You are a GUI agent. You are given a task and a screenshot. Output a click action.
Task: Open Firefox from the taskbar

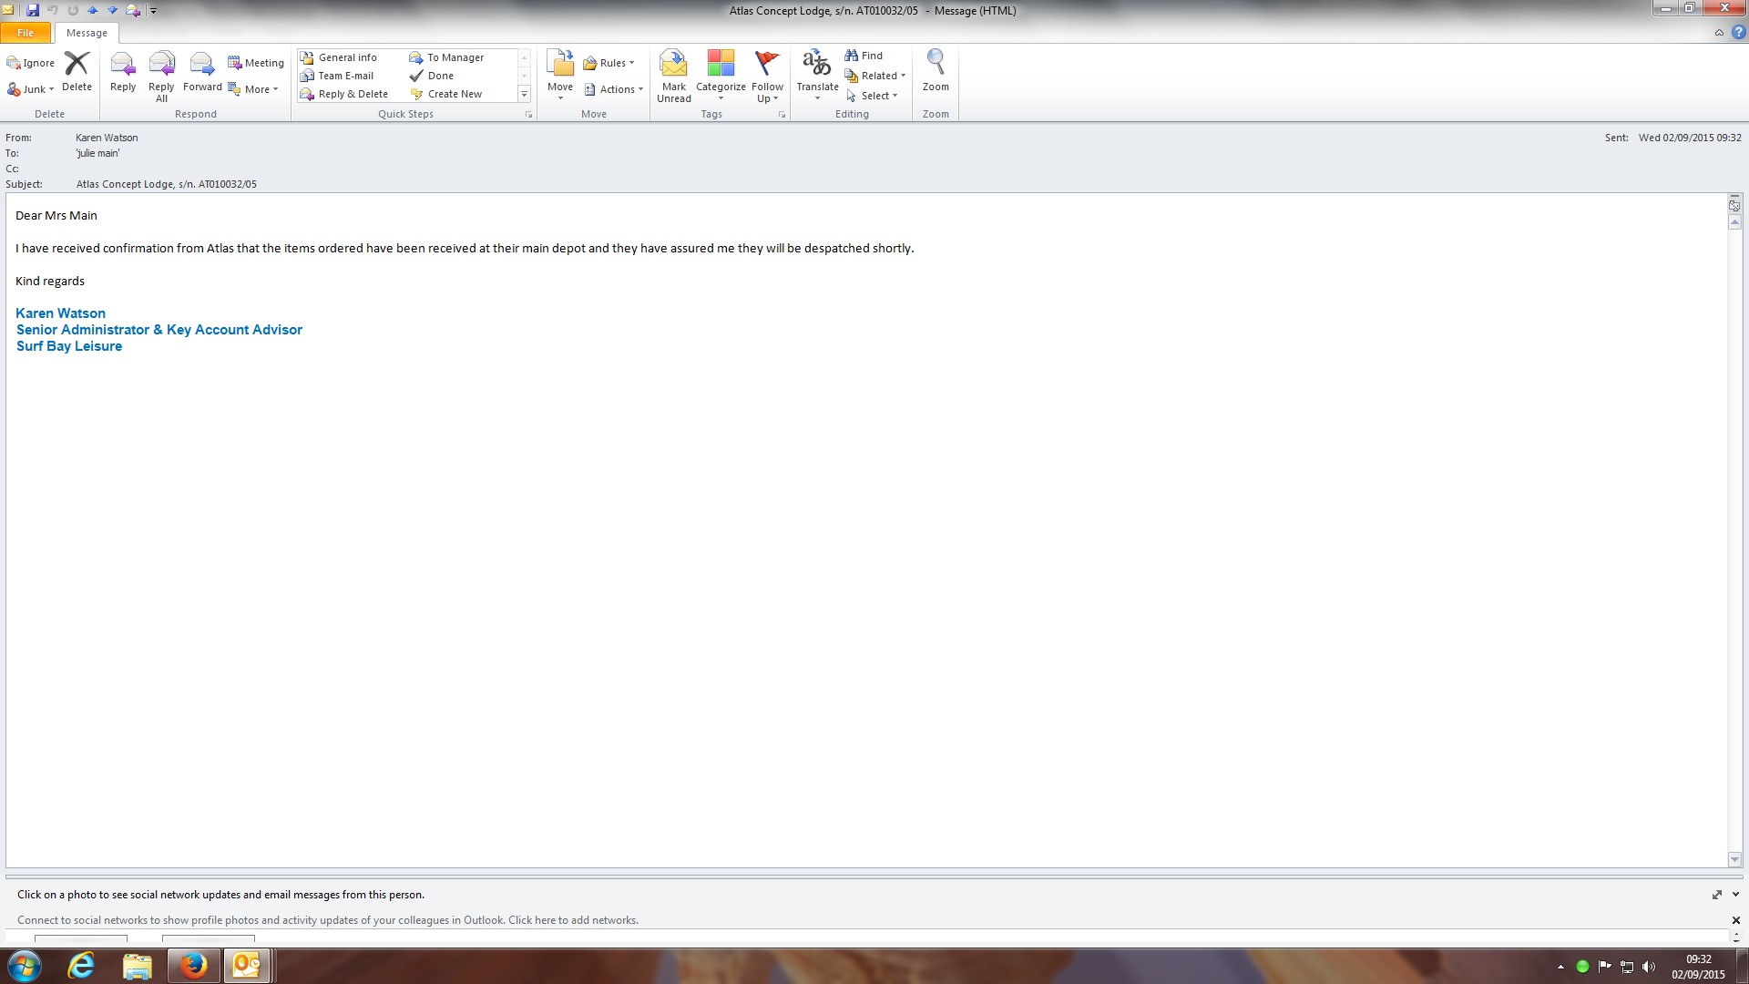coord(192,965)
